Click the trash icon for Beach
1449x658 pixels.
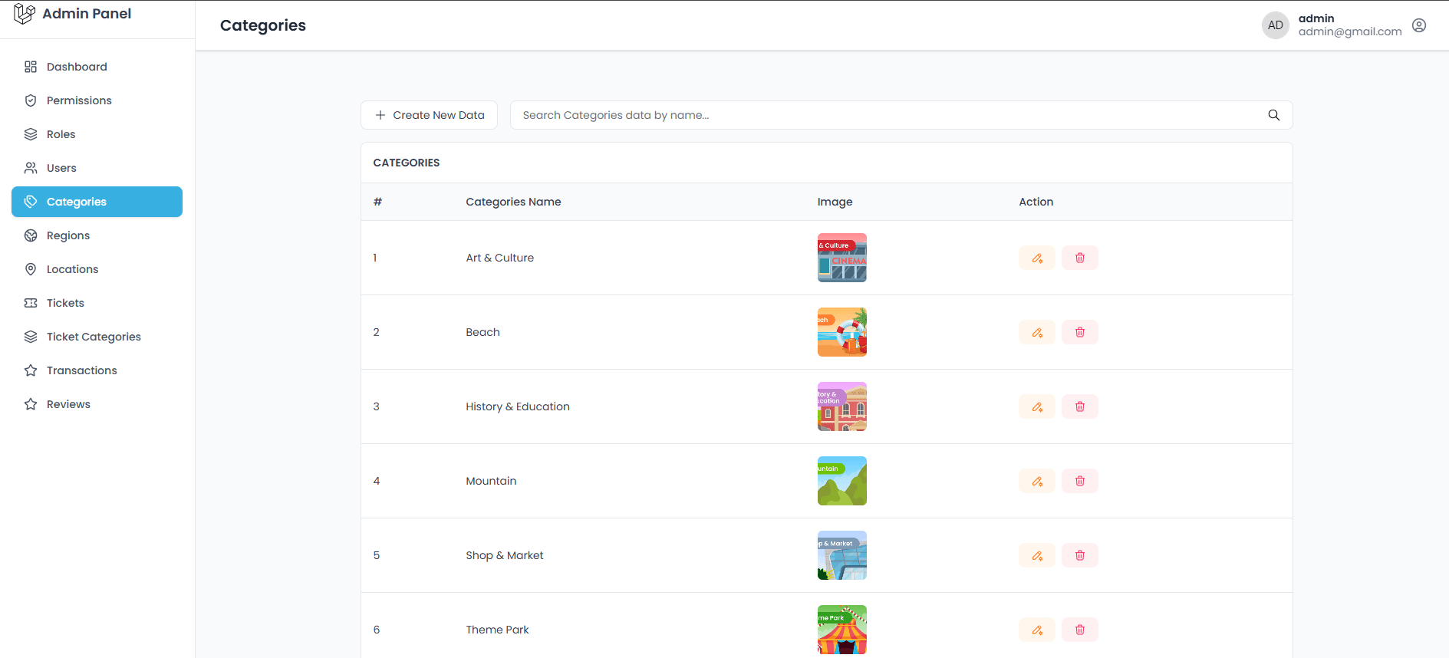1080,332
